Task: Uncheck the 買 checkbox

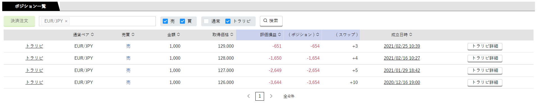Action: 182,21
